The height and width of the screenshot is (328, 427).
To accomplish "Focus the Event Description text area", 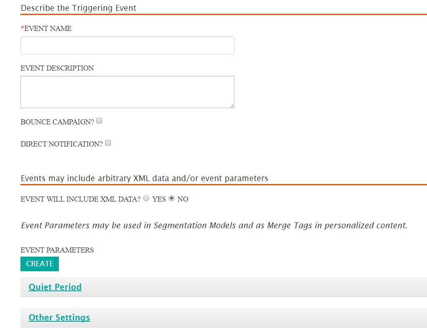I will coord(127,92).
